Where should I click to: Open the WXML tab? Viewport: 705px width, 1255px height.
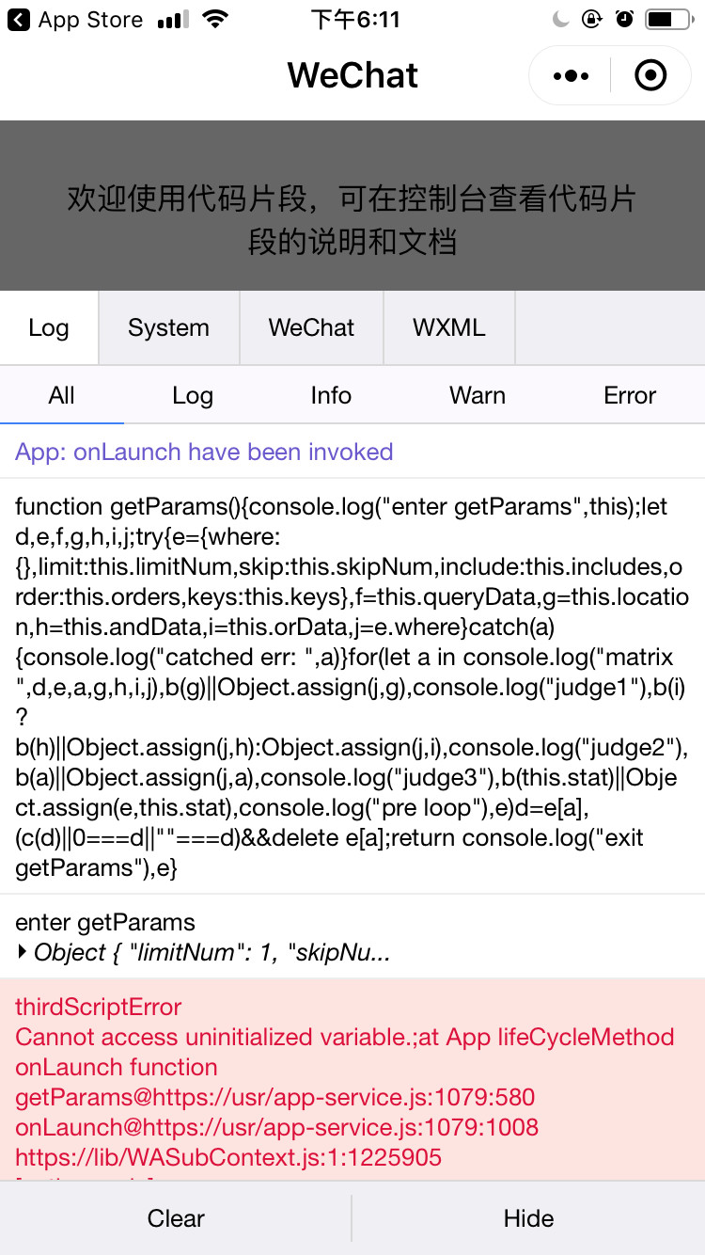tap(449, 327)
